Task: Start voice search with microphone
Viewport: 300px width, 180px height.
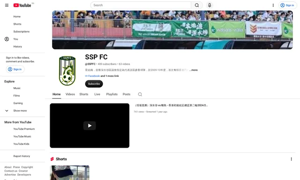Action: [210, 5]
